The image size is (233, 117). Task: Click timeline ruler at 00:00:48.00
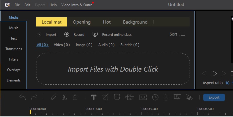click(206, 109)
